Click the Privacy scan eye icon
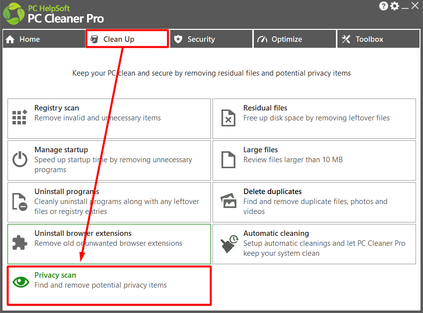This screenshot has height=313, width=423. pos(21,282)
